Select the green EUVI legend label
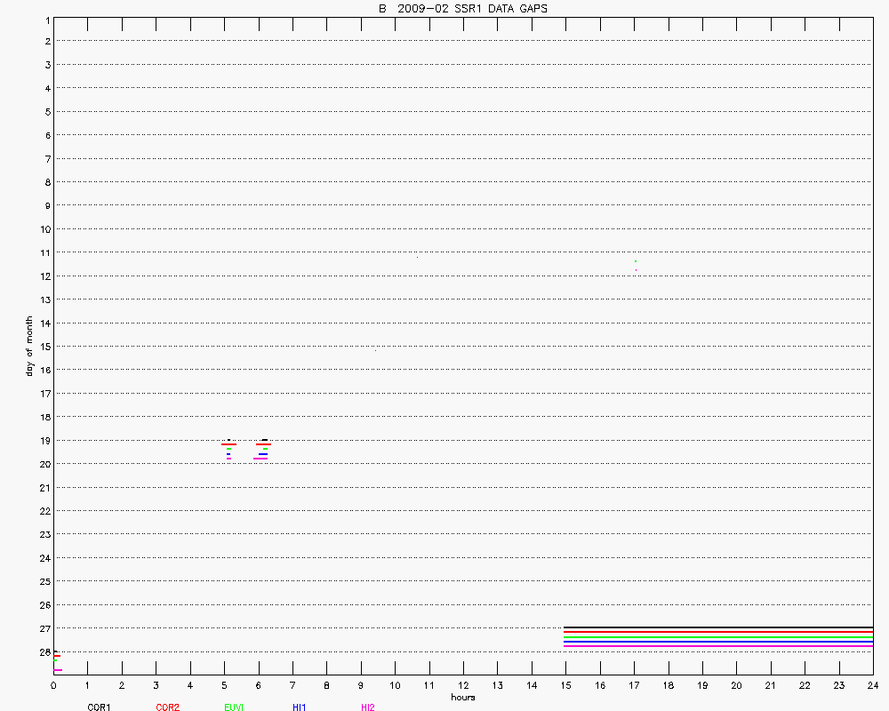Screen dimensions: 889x711 pyautogui.click(x=234, y=707)
